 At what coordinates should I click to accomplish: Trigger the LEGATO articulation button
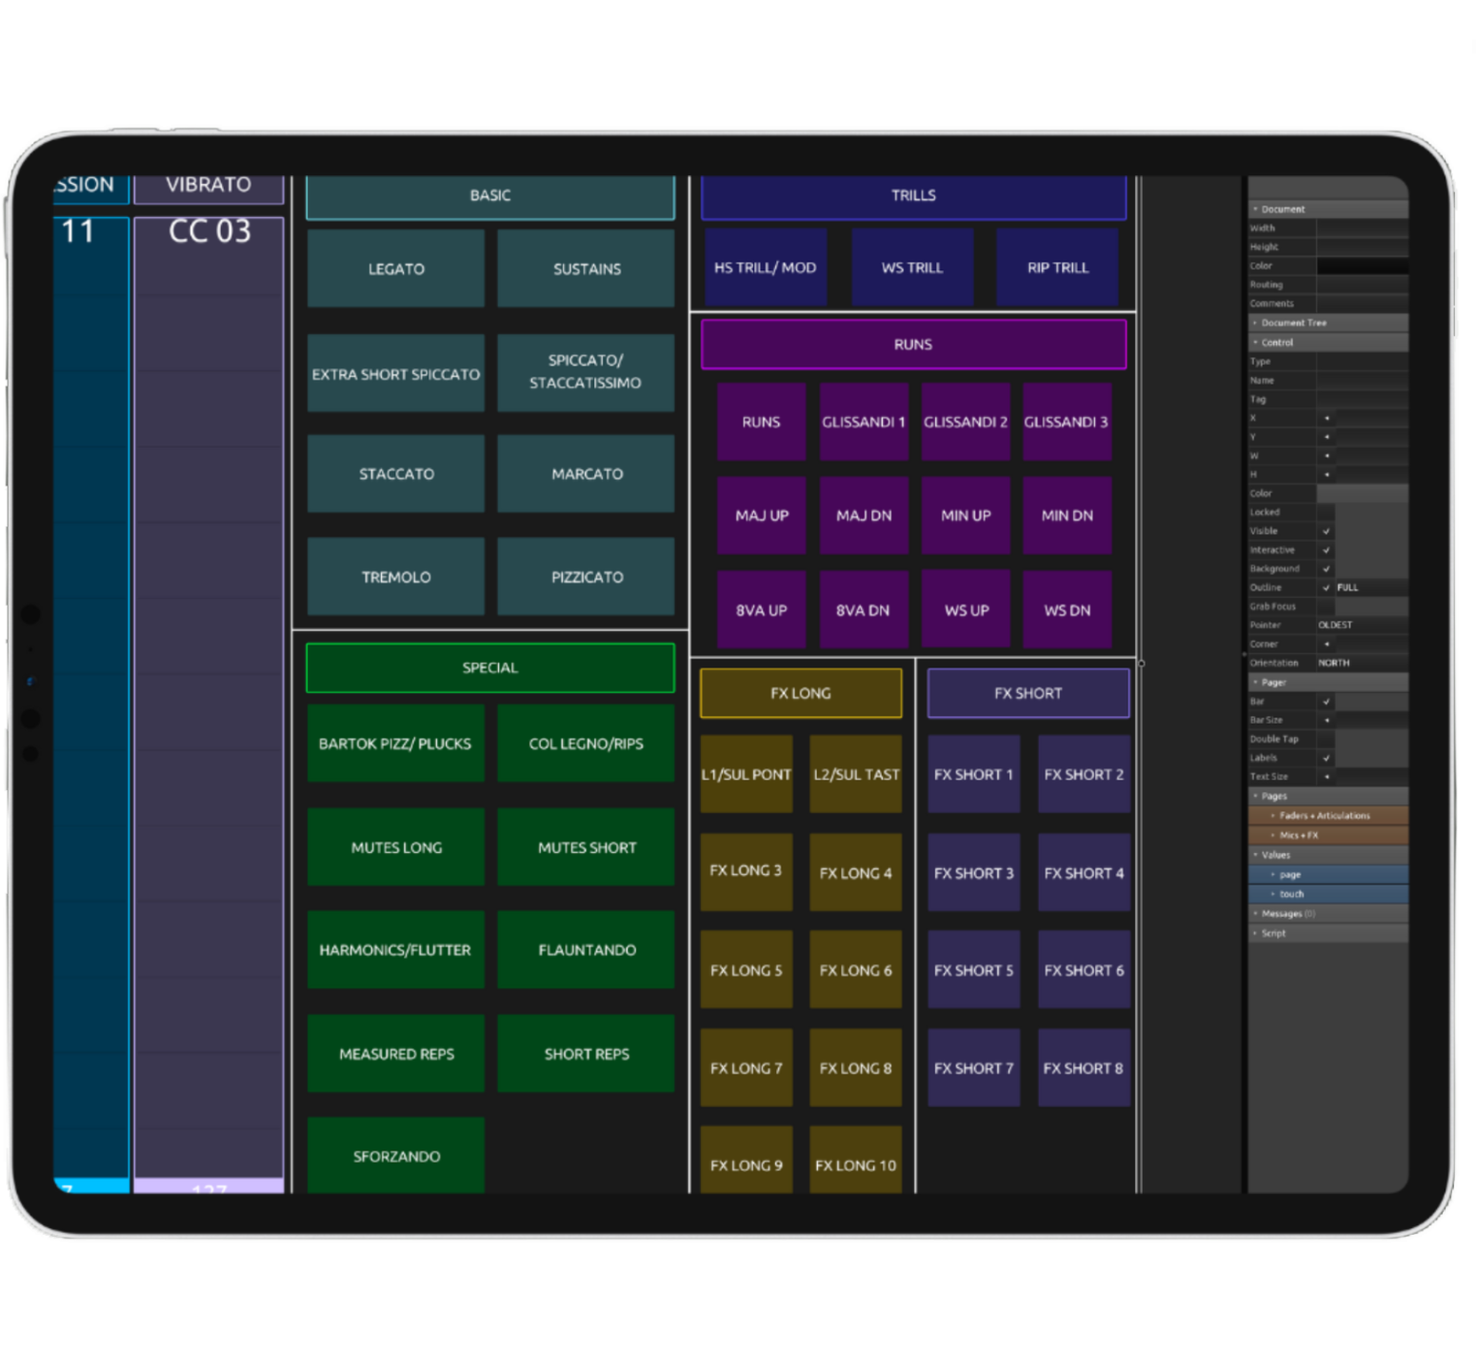396,268
